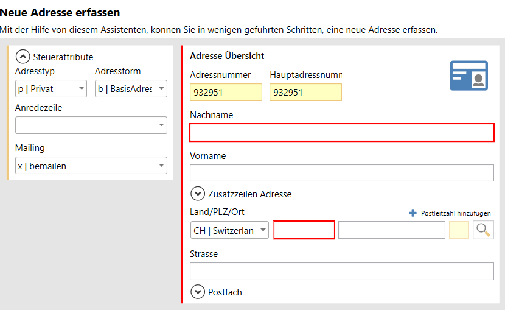
Task: Click the Nachname input field
Action: pyautogui.click(x=341, y=132)
